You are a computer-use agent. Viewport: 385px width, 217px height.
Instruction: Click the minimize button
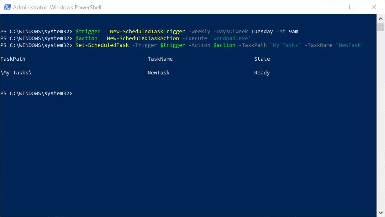[x=330, y=7]
